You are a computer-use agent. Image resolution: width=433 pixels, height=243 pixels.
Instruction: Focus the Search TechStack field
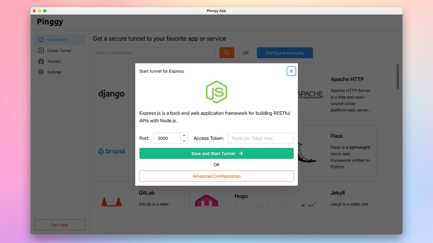click(x=154, y=53)
